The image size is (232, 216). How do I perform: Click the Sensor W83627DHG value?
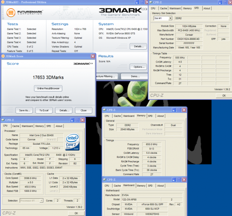point(152,214)
